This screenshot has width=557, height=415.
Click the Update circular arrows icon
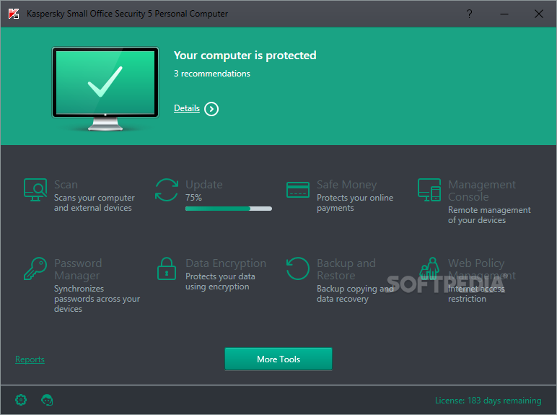click(167, 190)
